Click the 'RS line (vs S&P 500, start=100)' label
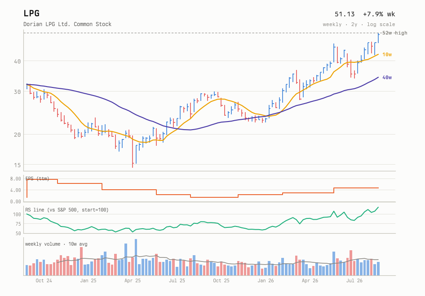Viewport: 425px width, 296px height. point(67,210)
